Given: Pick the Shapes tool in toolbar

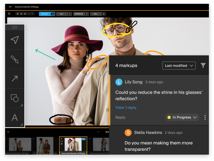Looking at the screenshot, I should pyautogui.click(x=15, y=98).
